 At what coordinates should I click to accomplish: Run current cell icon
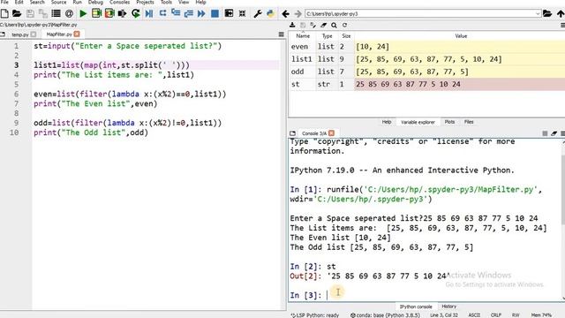pyautogui.click(x=96, y=14)
